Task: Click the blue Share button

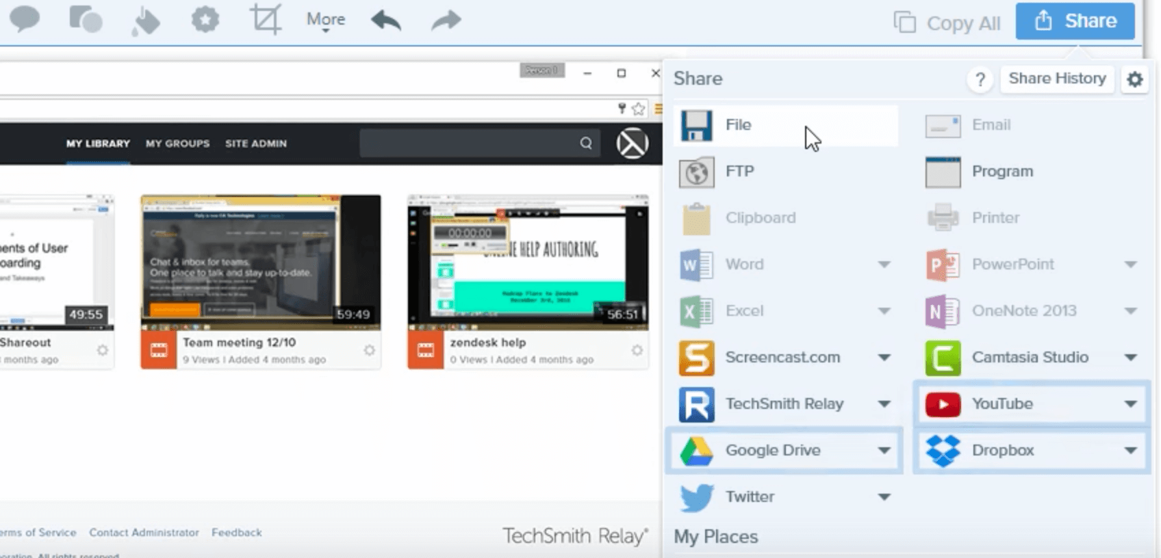Action: coord(1075,21)
